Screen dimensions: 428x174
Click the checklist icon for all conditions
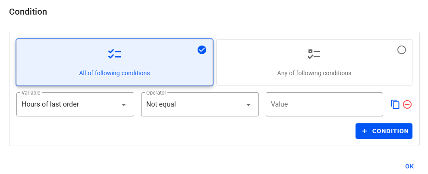tap(114, 54)
